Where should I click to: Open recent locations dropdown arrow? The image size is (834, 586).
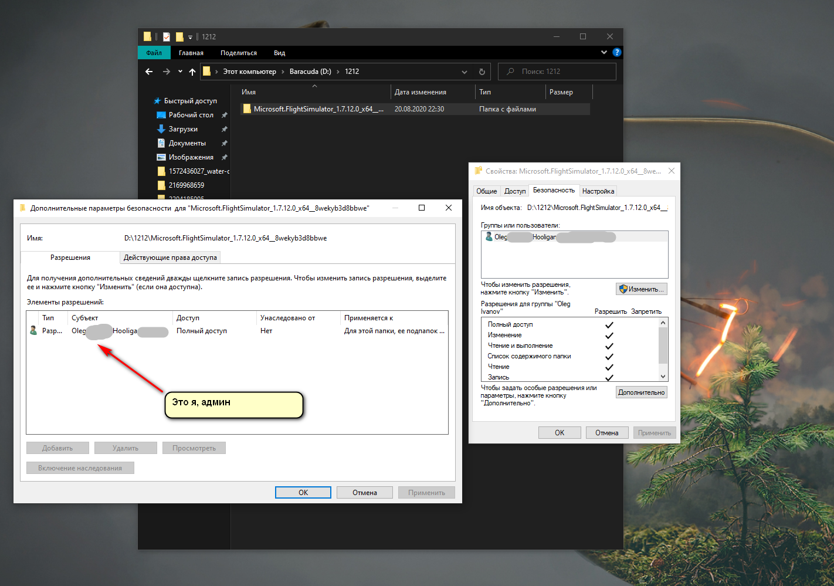coord(180,72)
